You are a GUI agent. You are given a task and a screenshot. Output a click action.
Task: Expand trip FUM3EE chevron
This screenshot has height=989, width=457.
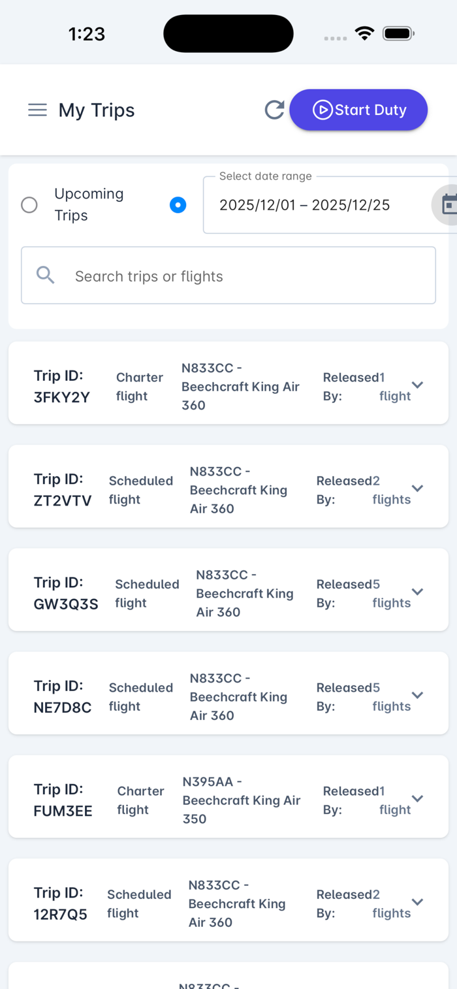(x=418, y=798)
